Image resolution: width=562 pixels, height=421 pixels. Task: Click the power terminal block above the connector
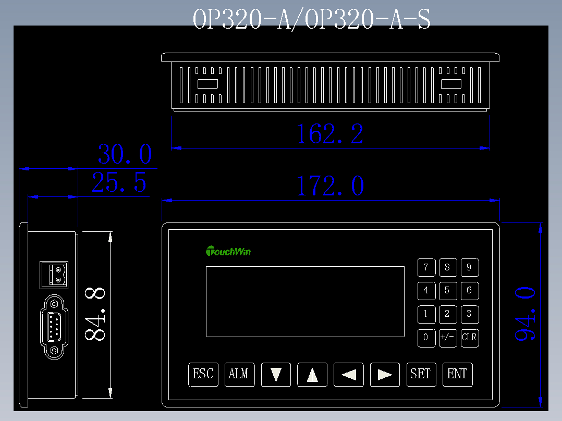(53, 275)
